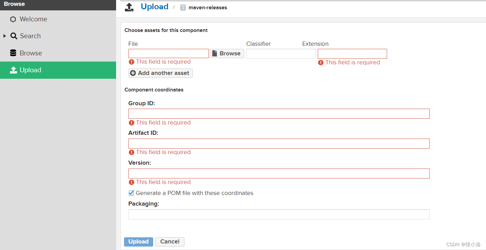Click the file icon on Browse button
Viewport: 486px width, 250px height.
tap(215, 54)
